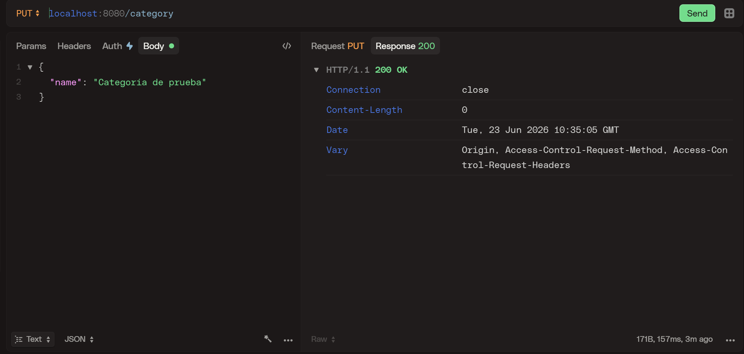Screen dimensions: 744x354
Task: Click the Content-Length header name
Action: [364, 110]
